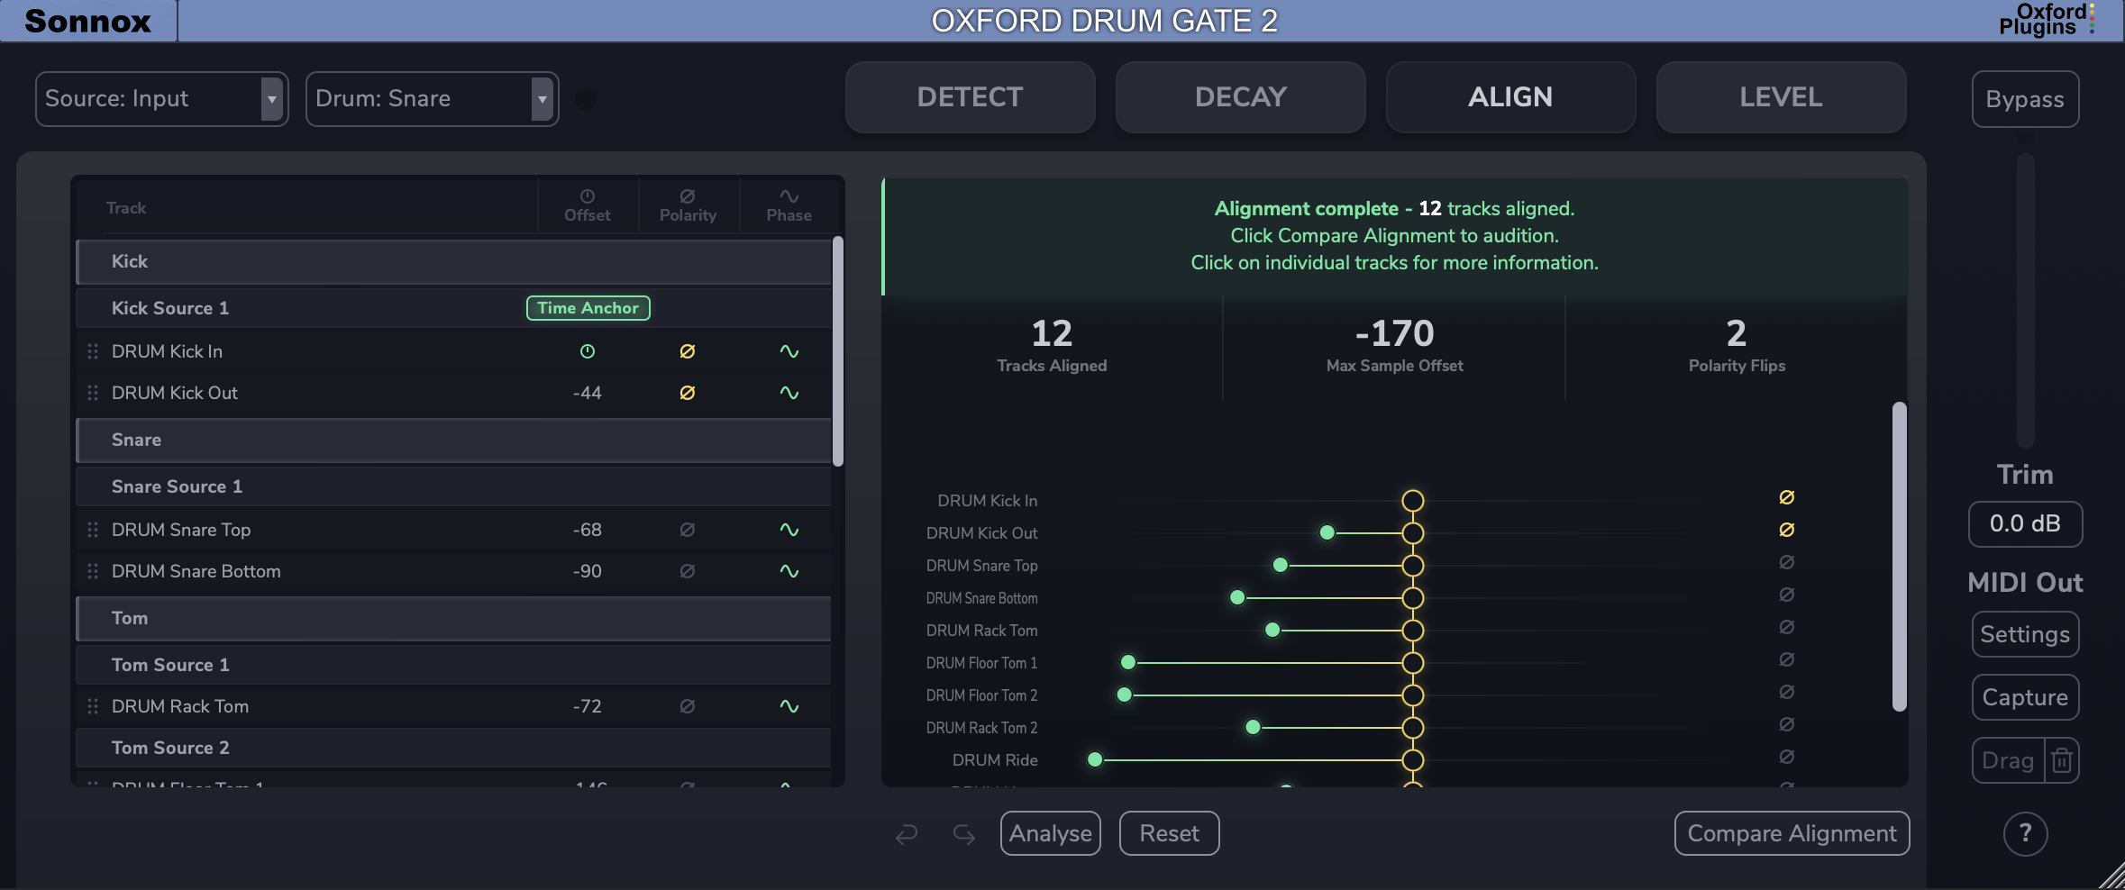This screenshot has height=890, width=2125.
Task: Click the Trim 0.0 dB value field
Action: pos(2025,523)
